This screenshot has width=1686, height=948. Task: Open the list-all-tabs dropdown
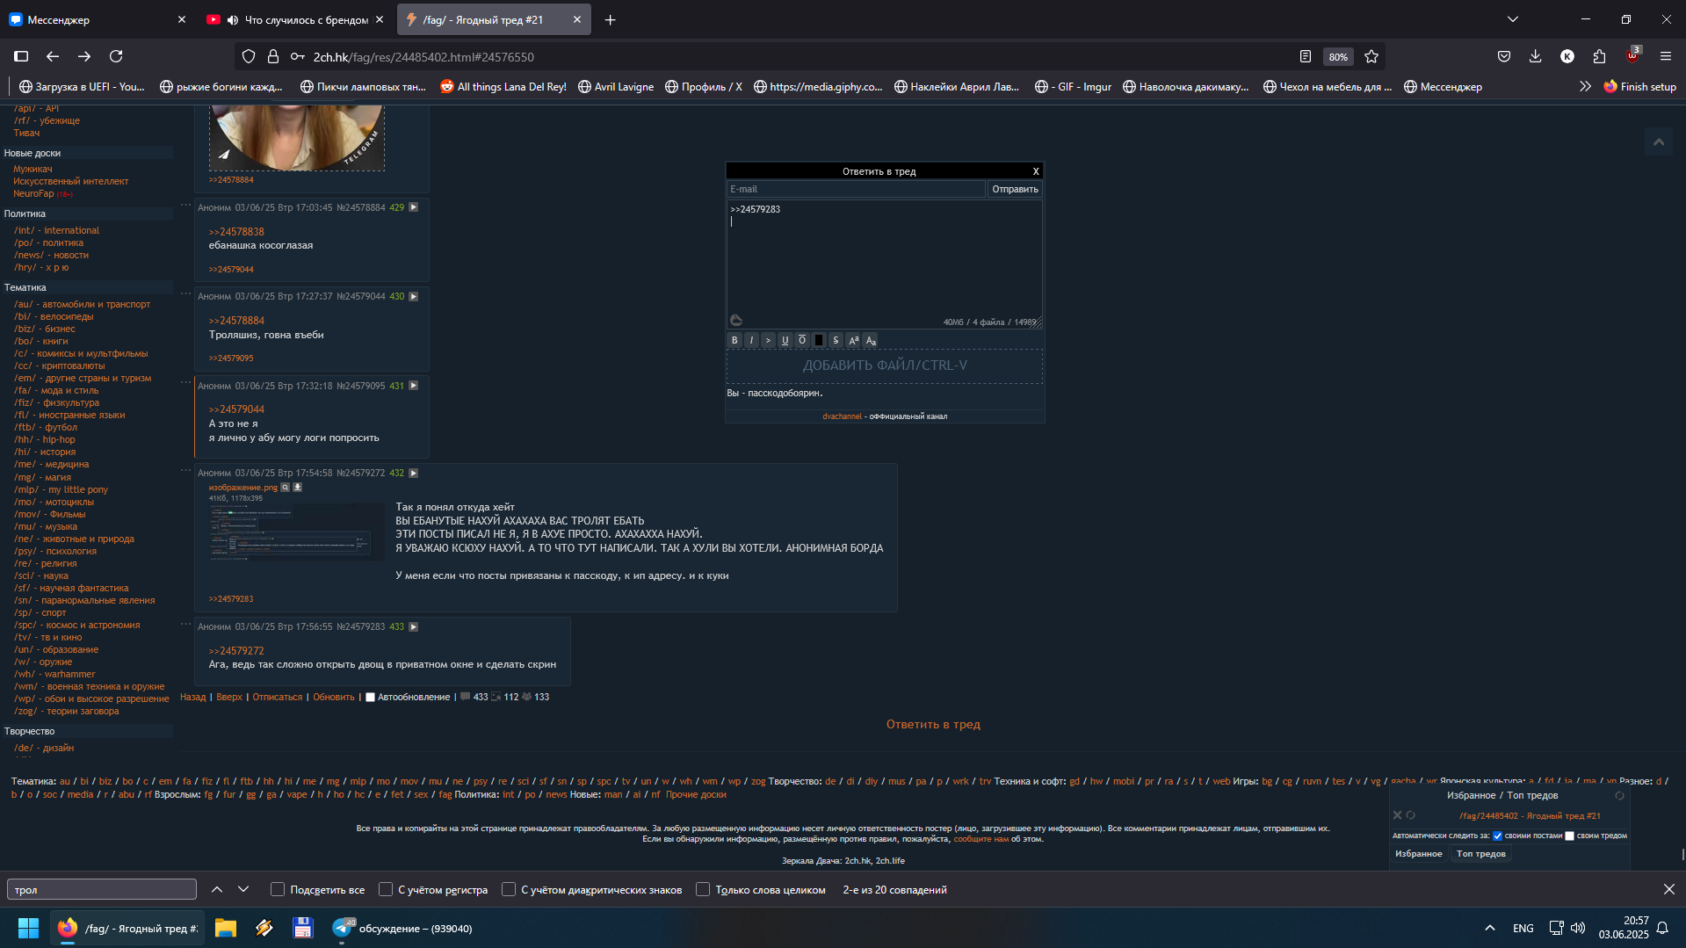point(1512,19)
